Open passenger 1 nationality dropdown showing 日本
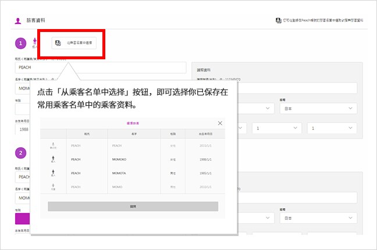The width and height of the screenshot is (377, 250). click(x=318, y=108)
